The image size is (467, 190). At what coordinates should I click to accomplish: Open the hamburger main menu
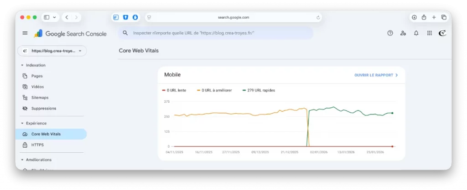coord(25,33)
